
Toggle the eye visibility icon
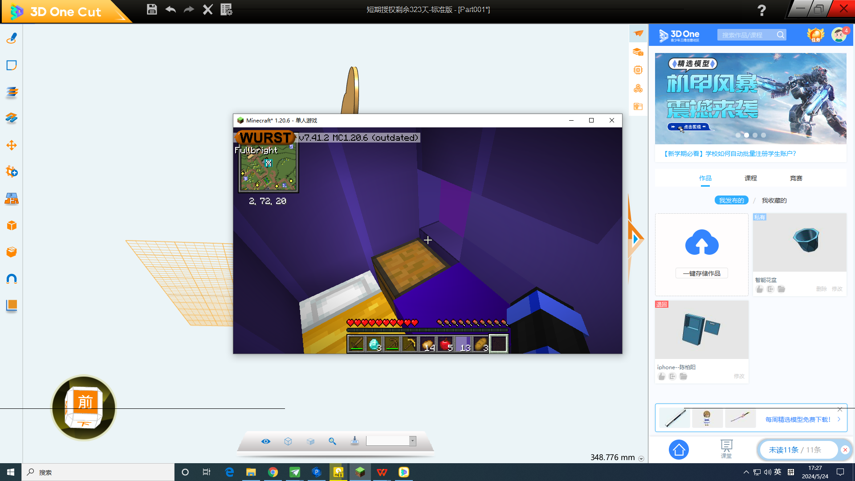tap(266, 441)
